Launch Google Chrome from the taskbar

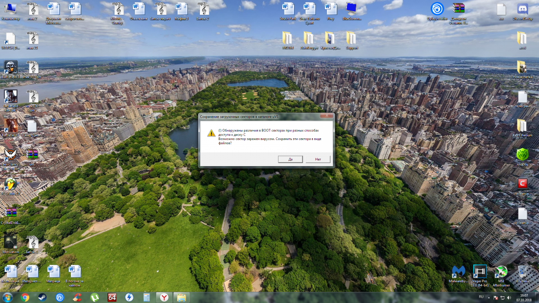coord(25,297)
